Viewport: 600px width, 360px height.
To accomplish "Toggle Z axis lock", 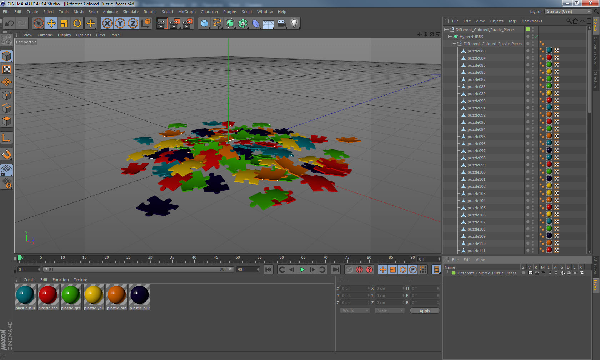I will pos(133,24).
